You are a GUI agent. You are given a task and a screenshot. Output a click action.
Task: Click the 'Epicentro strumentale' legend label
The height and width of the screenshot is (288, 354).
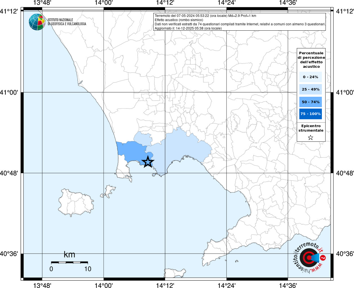point(311,128)
